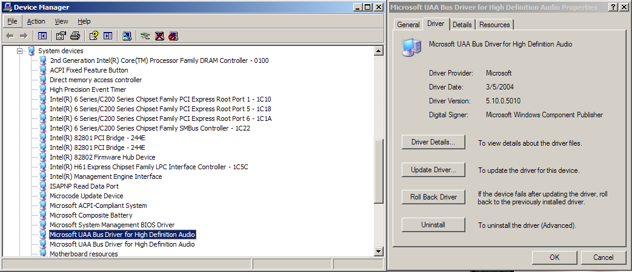Select the Driver tab

[x=436, y=24]
